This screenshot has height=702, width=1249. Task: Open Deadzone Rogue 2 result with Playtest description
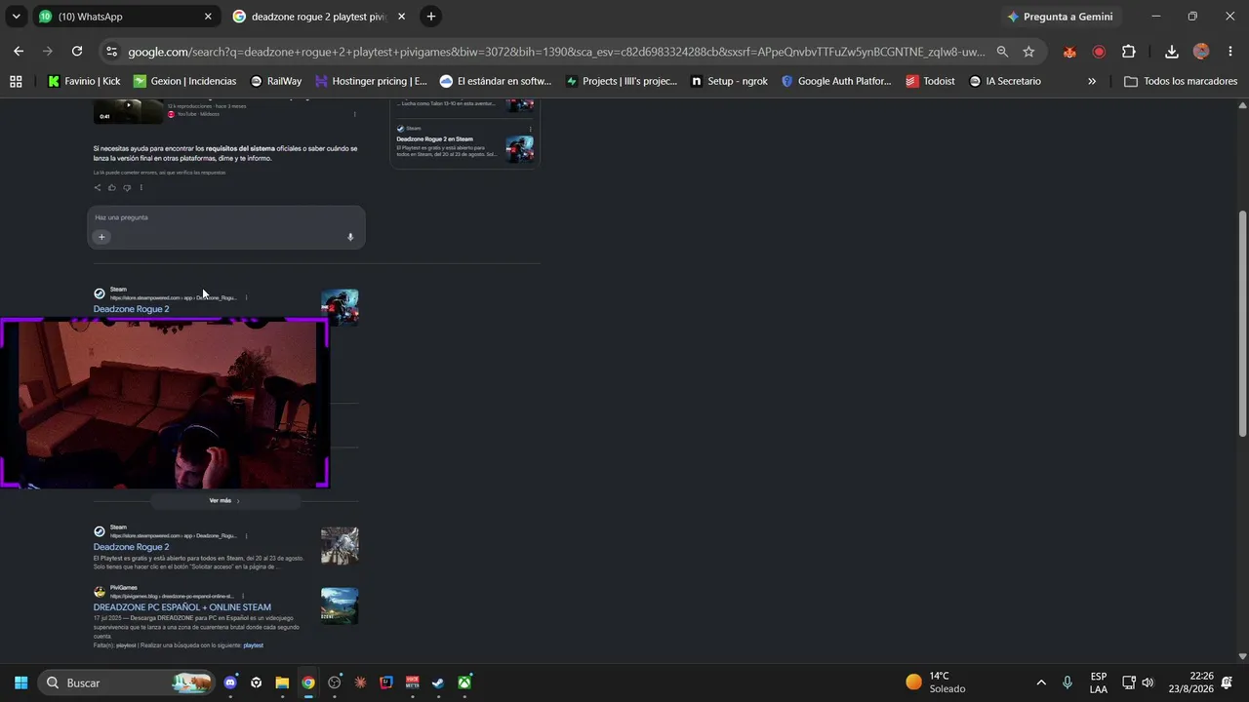point(132,547)
